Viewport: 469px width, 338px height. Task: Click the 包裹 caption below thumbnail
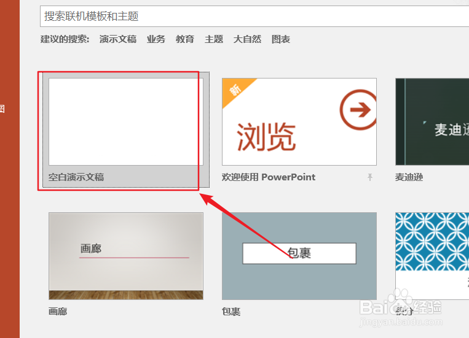point(231,312)
